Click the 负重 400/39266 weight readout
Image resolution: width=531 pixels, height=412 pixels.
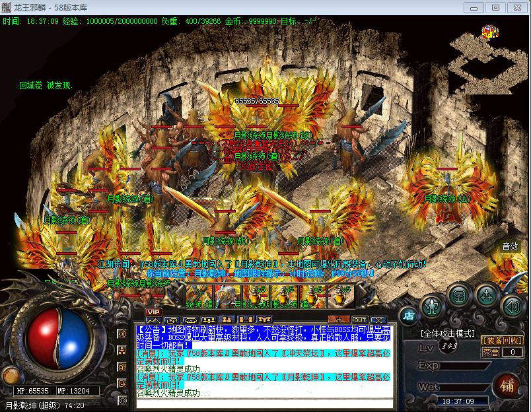coord(191,21)
